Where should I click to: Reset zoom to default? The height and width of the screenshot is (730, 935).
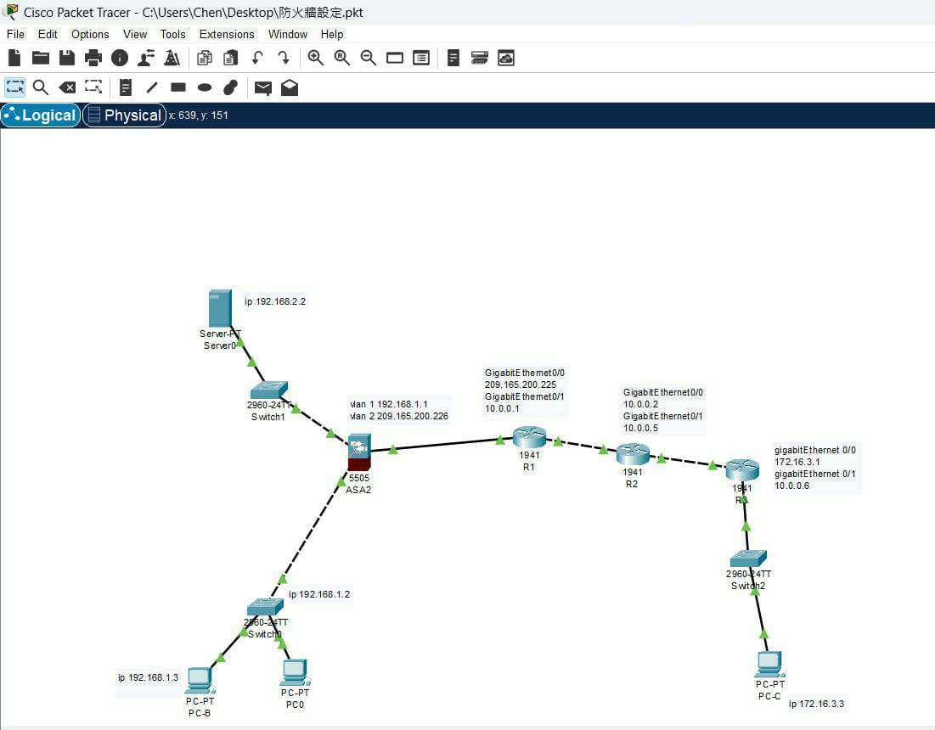point(341,58)
